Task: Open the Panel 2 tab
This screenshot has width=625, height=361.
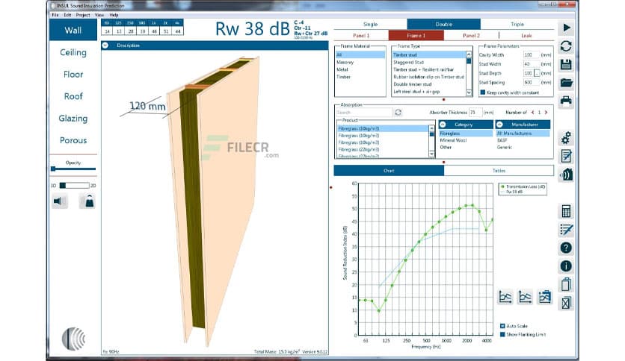Action: pos(471,35)
